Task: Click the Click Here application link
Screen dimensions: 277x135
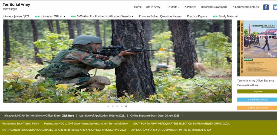Action: click(x=68, y=116)
